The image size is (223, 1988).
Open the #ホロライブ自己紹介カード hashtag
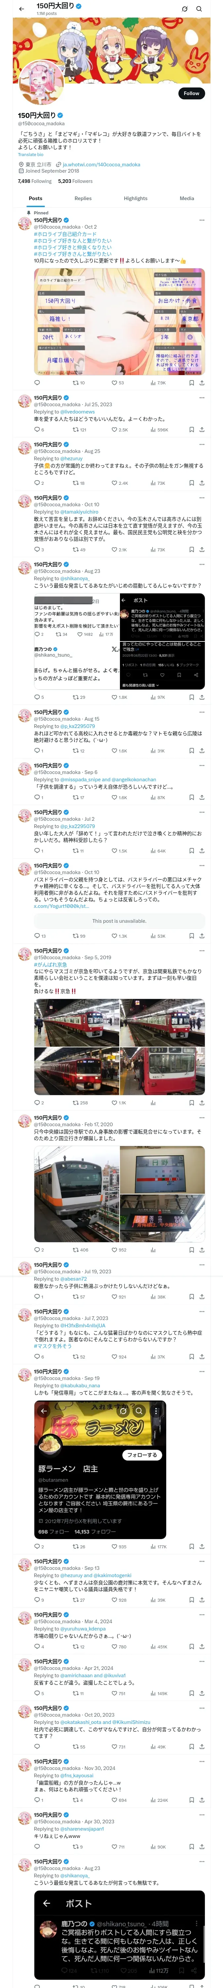(x=65, y=234)
